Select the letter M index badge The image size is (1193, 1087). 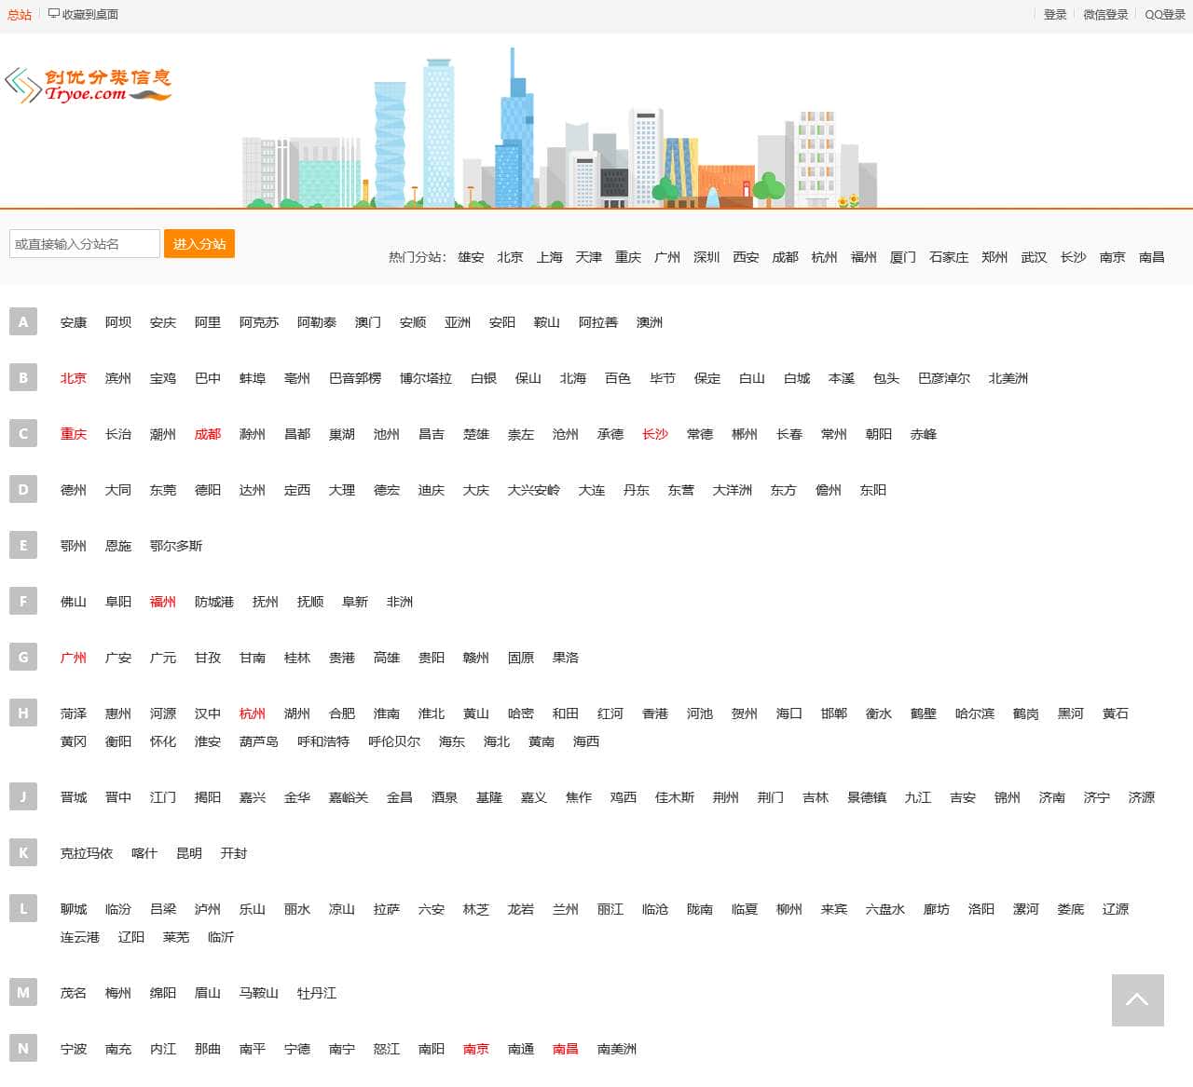coord(23,993)
